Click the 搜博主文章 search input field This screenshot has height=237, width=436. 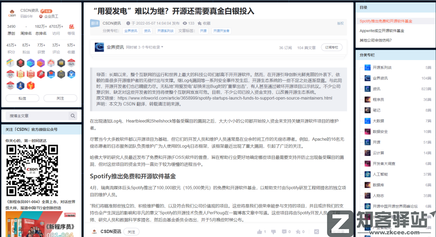pos(36,116)
